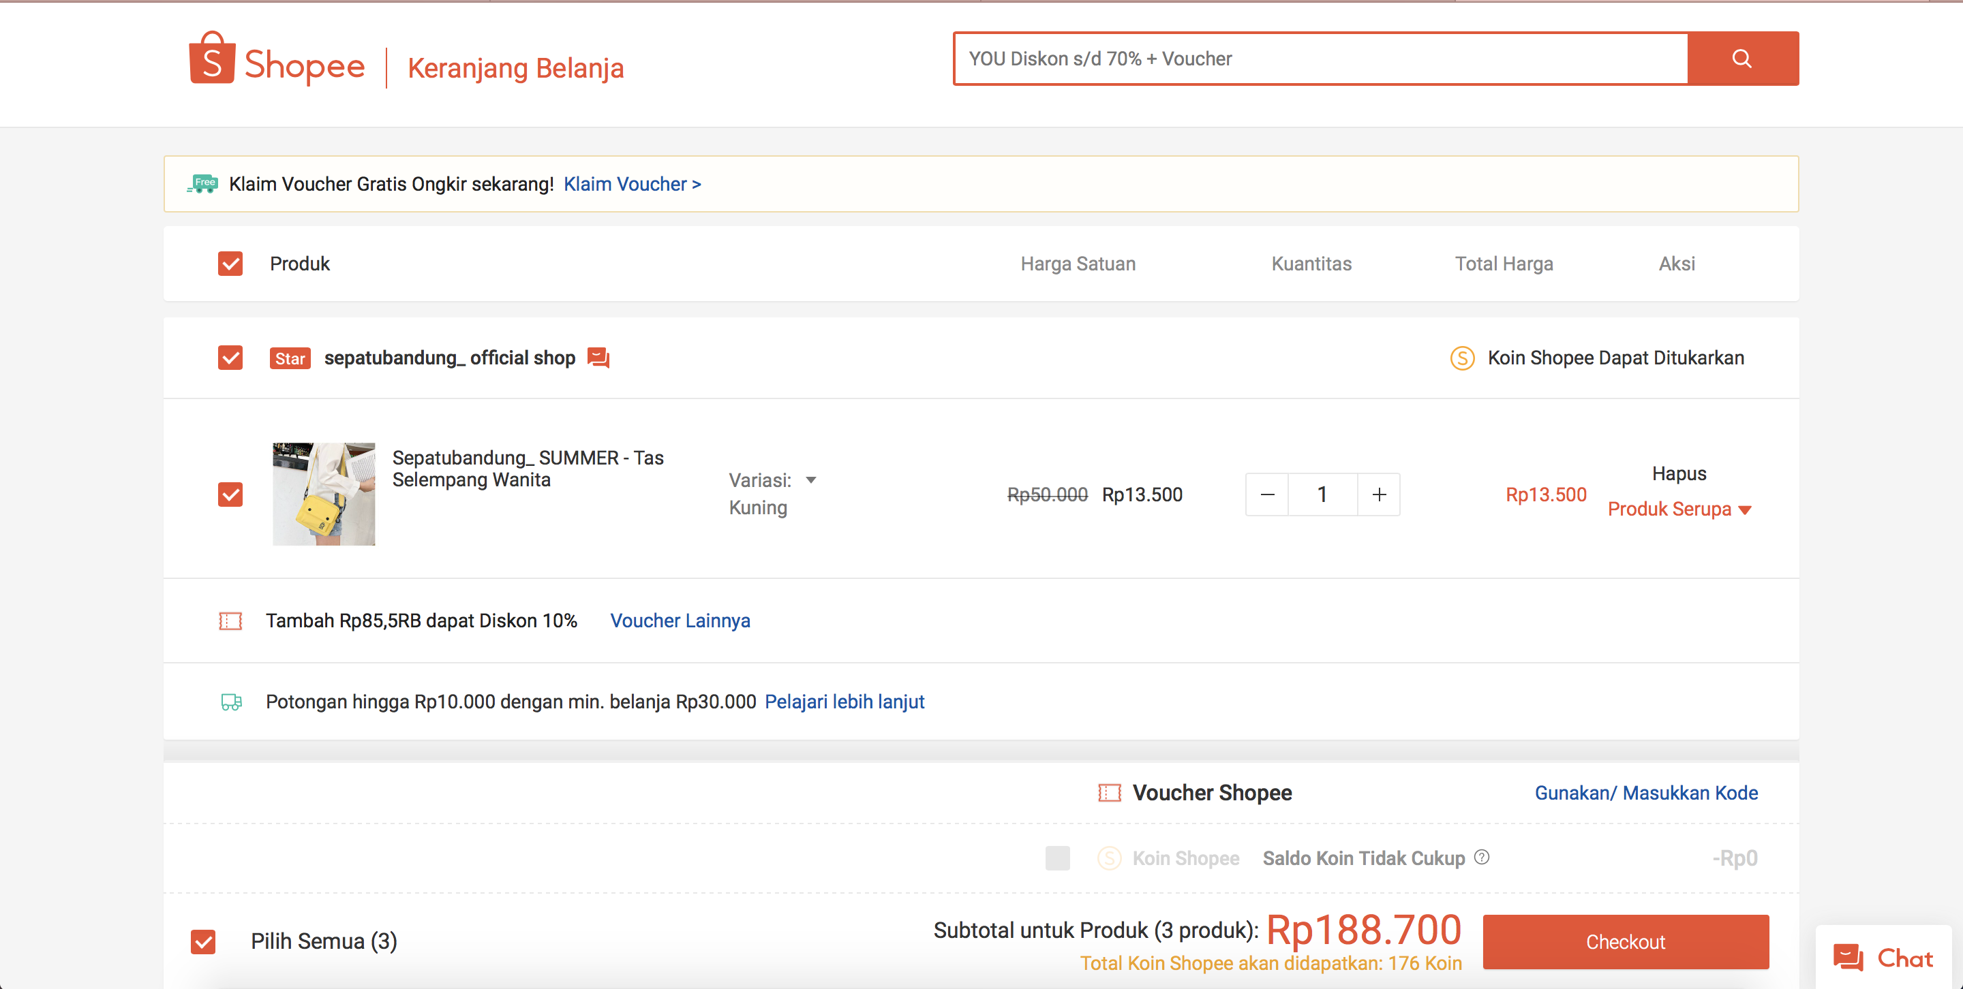Image resolution: width=1963 pixels, height=989 pixels.
Task: Toggle the Pilih Semua (3) checkbox
Action: (x=204, y=942)
